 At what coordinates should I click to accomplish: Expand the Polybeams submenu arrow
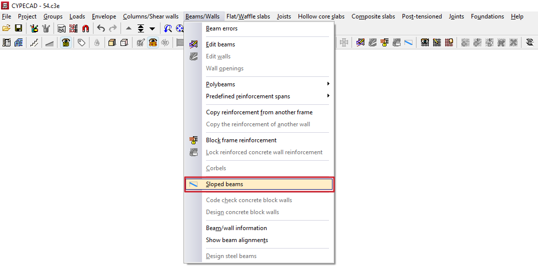[328, 84]
